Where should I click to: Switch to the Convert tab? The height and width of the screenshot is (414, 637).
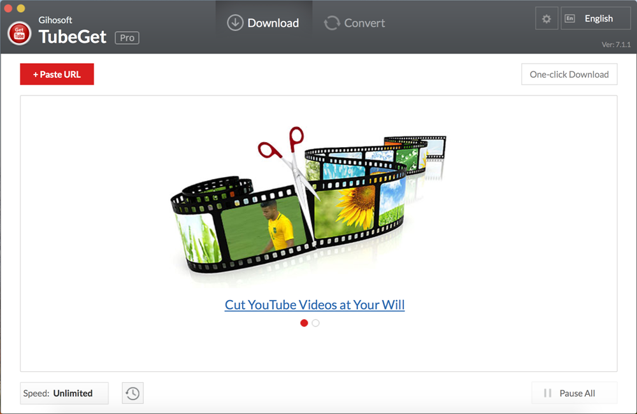tap(355, 23)
